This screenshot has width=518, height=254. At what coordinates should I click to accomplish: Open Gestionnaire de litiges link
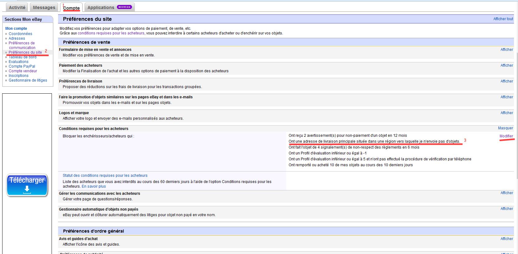click(28, 80)
